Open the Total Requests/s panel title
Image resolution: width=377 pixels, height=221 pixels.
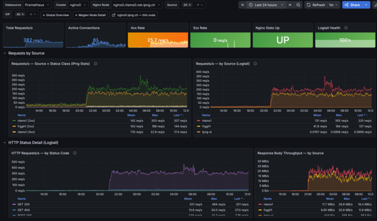19,28
